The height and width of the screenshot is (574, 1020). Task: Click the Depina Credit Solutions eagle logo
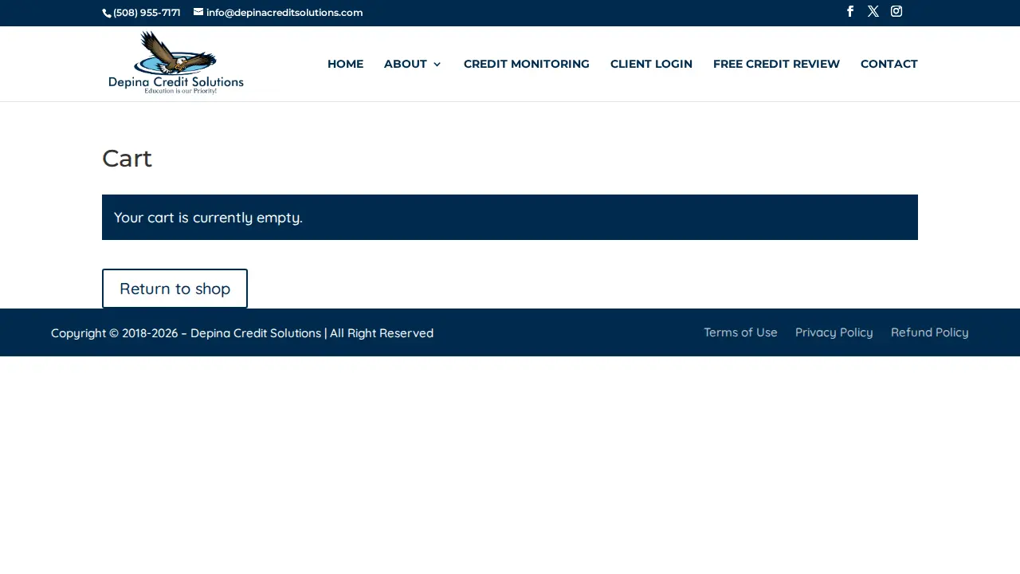tap(176, 63)
